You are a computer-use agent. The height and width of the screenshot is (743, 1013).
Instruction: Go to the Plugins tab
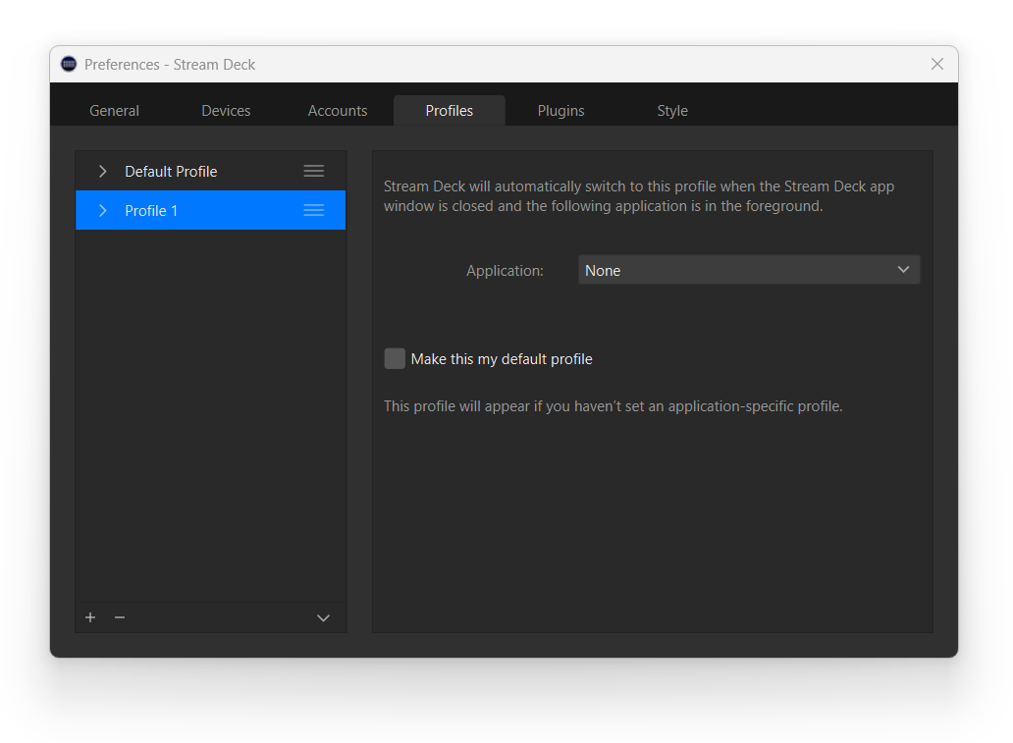point(560,111)
